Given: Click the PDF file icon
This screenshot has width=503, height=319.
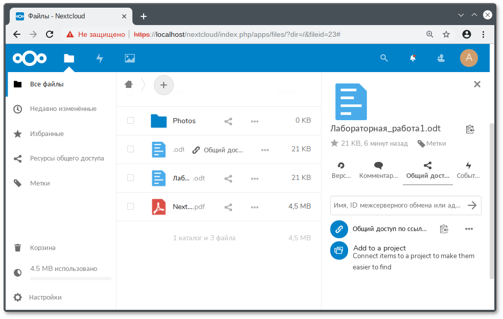Looking at the screenshot, I should [158, 207].
